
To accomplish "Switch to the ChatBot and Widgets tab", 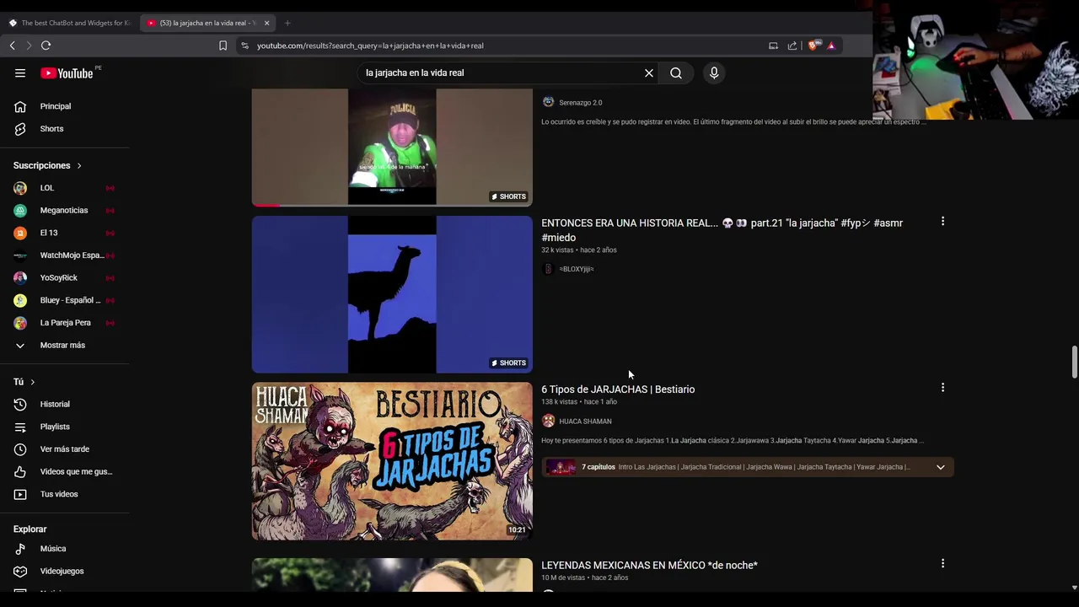I will click(x=70, y=23).
